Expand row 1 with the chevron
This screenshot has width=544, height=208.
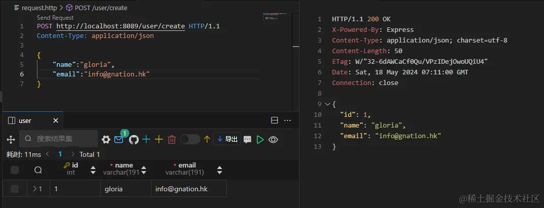(x=35, y=189)
